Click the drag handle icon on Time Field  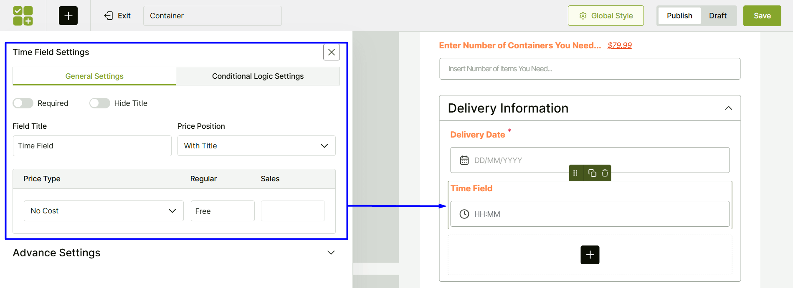(x=575, y=173)
